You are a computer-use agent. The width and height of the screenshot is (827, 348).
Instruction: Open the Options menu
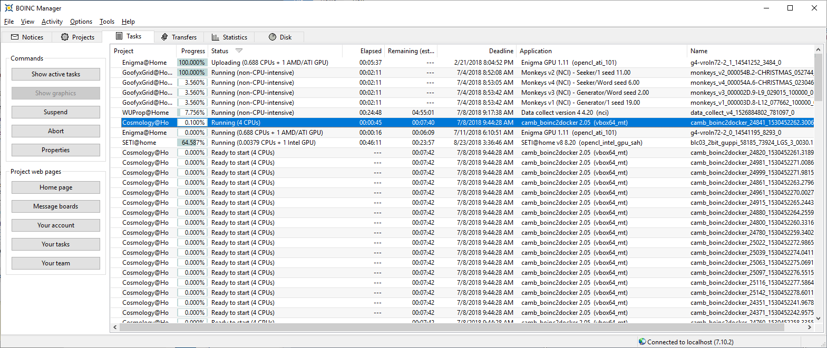(81, 22)
